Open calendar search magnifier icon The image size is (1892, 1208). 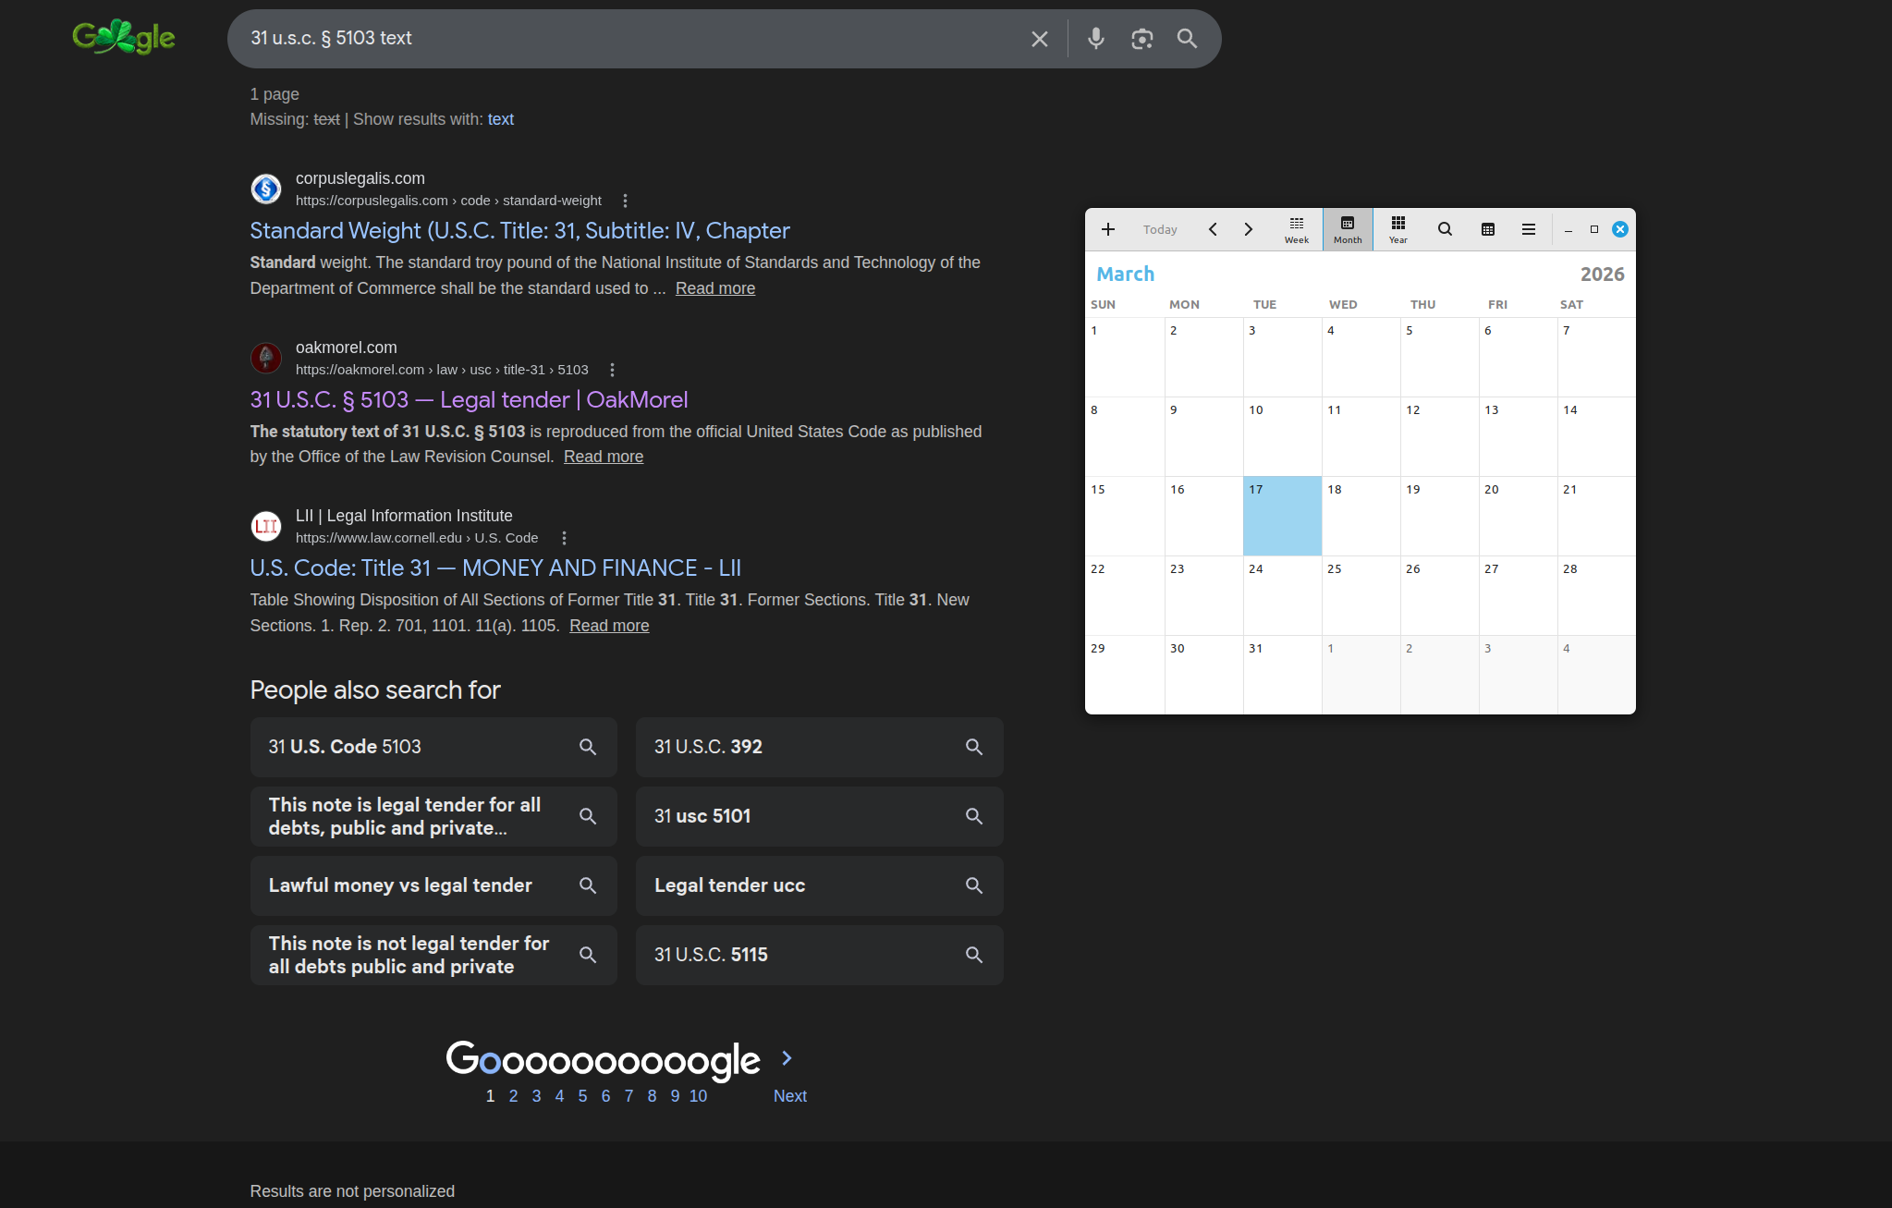tap(1445, 229)
